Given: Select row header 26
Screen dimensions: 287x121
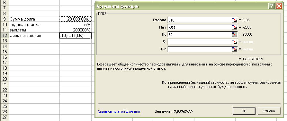Looking at the screenshot, I should coord(4,112).
